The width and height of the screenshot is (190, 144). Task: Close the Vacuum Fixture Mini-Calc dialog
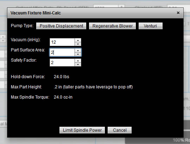[178, 13]
